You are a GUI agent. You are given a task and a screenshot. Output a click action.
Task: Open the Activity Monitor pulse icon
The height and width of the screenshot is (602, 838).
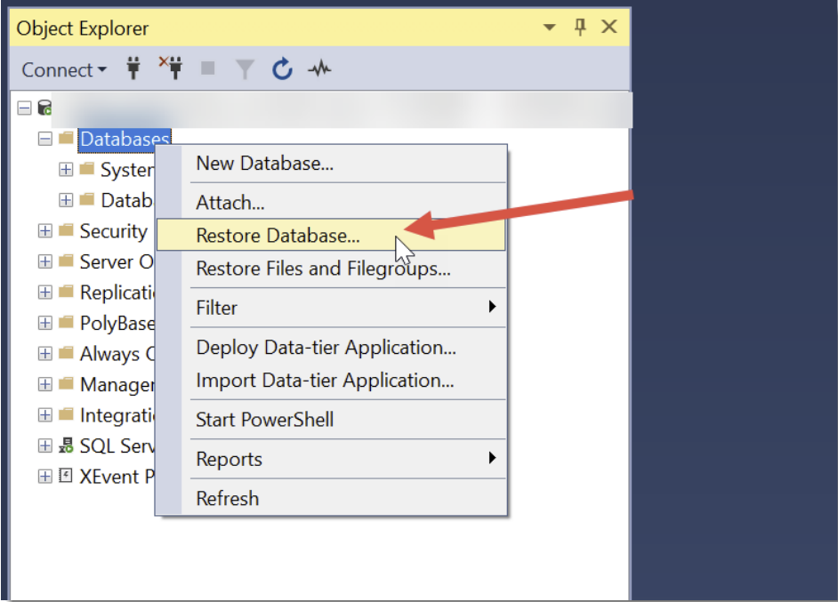tap(319, 68)
